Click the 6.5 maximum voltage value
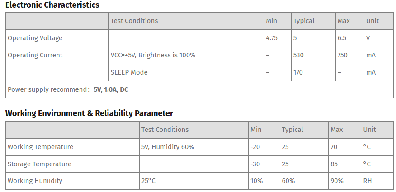 point(342,38)
